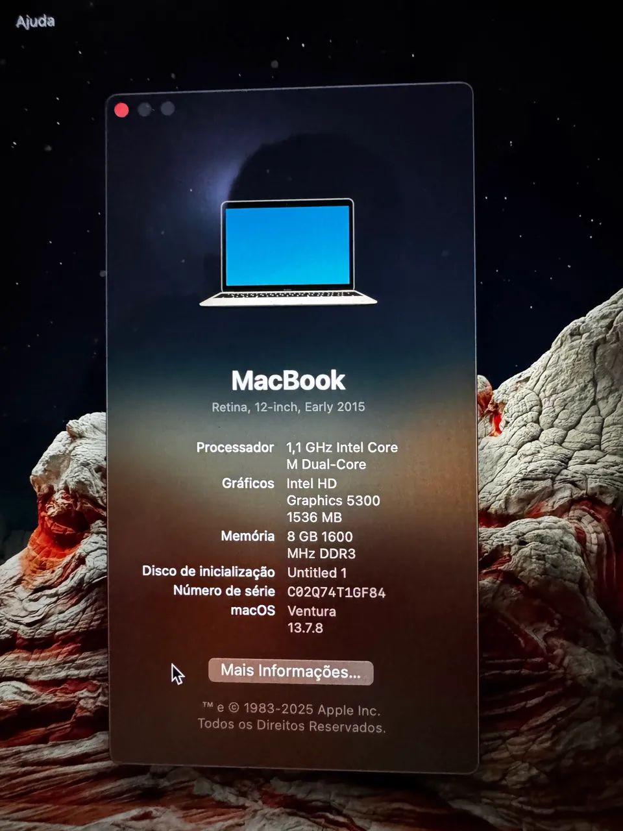Click the Gráficos label
Viewport: 623px width, 831px height.
point(248,484)
